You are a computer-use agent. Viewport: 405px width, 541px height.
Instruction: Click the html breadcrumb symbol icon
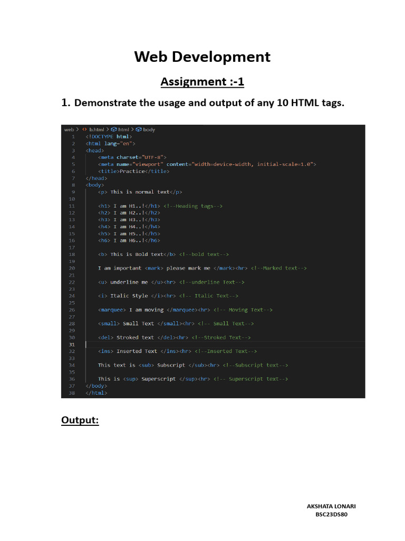pos(114,129)
